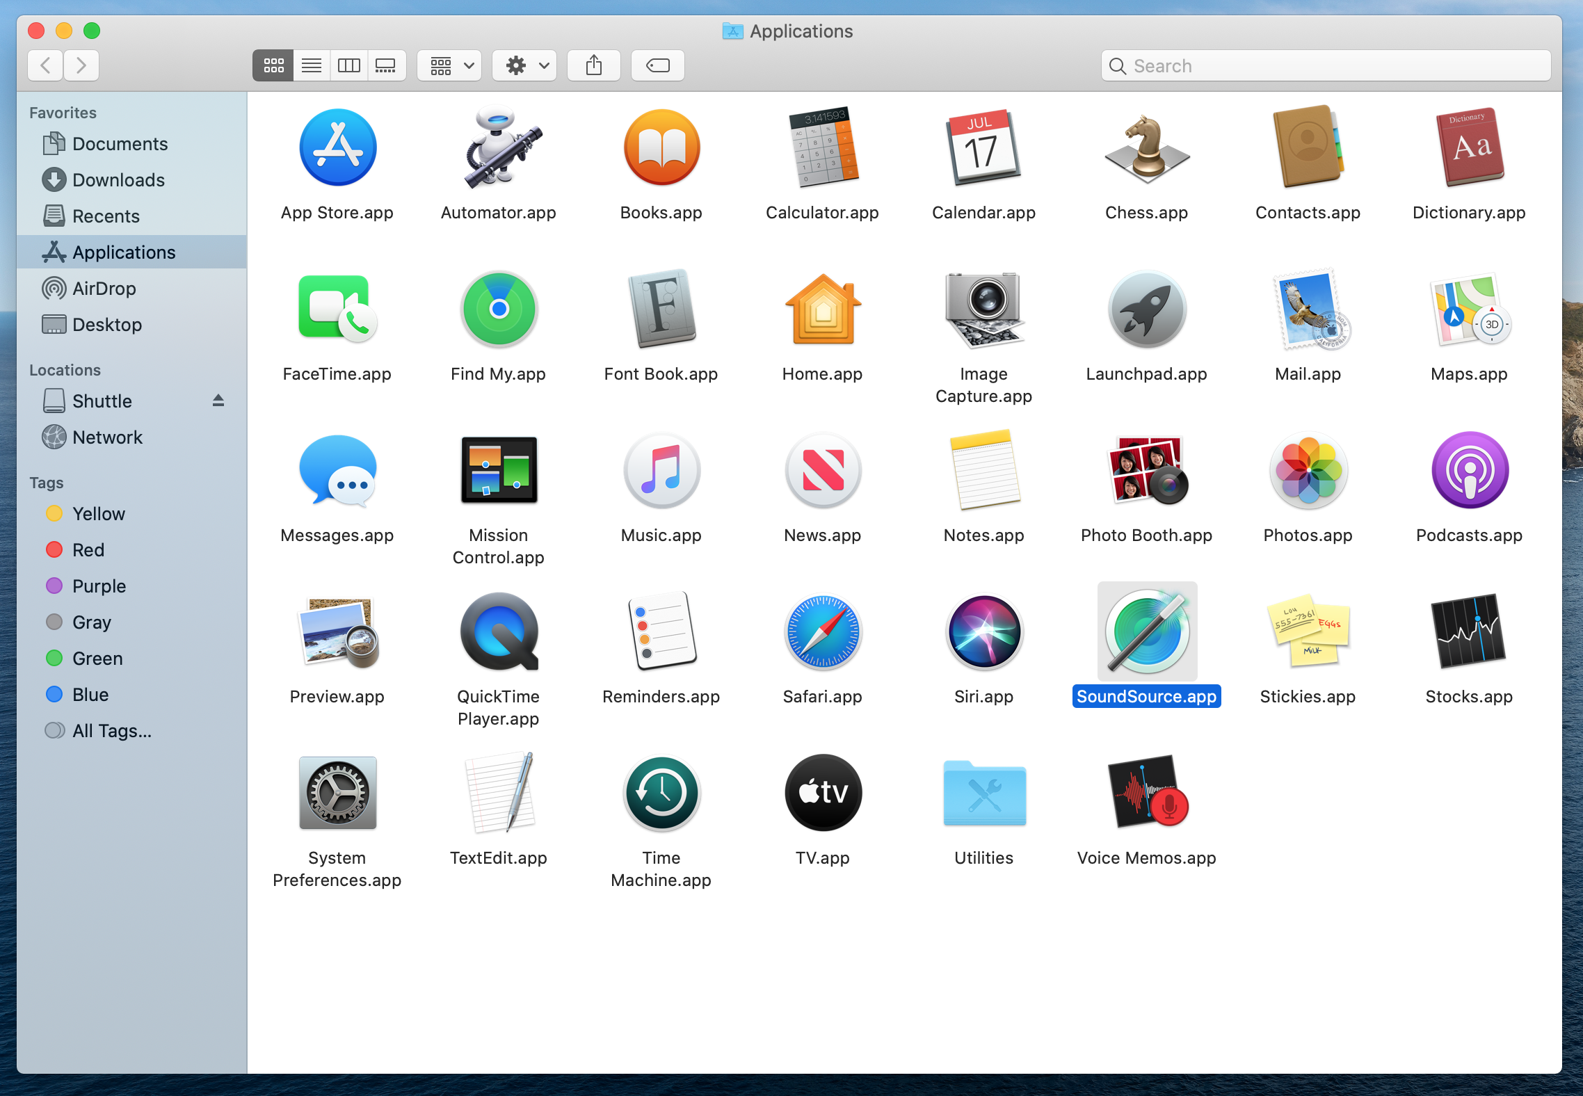Select the Mission Control icon
This screenshot has height=1096, width=1583.
(x=499, y=470)
